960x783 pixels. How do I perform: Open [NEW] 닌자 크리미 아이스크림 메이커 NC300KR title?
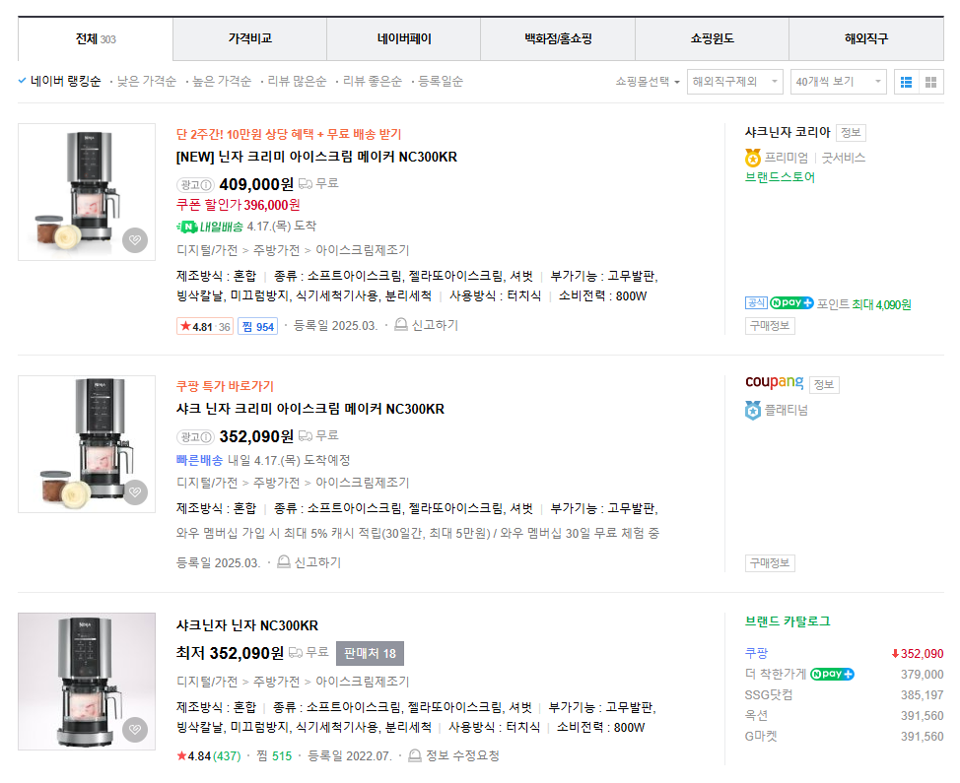click(316, 158)
